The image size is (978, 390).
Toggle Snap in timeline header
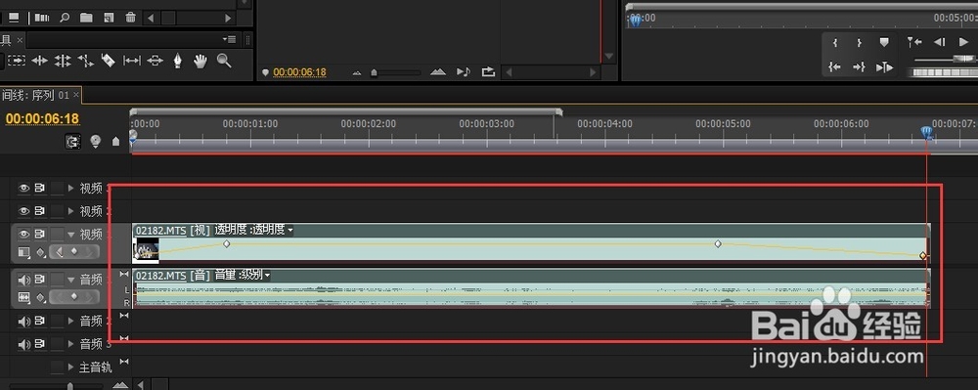[73, 142]
